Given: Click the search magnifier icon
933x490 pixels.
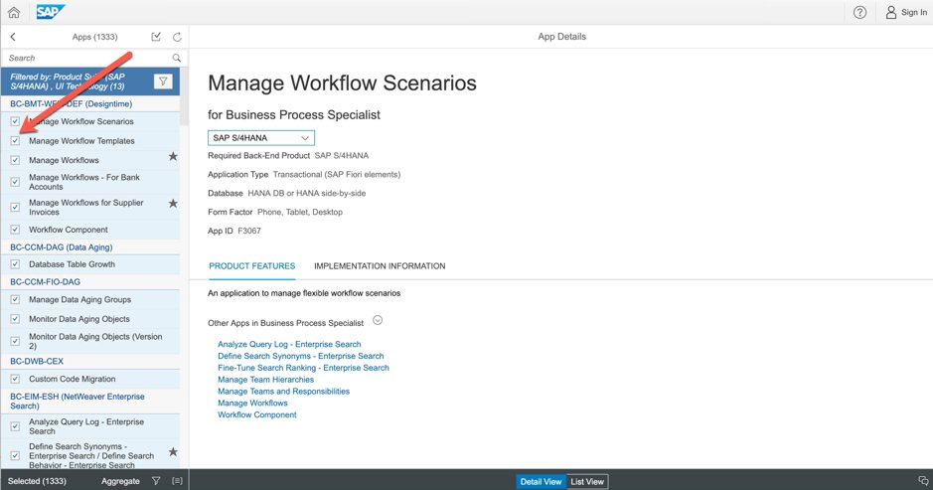Looking at the screenshot, I should [x=177, y=58].
